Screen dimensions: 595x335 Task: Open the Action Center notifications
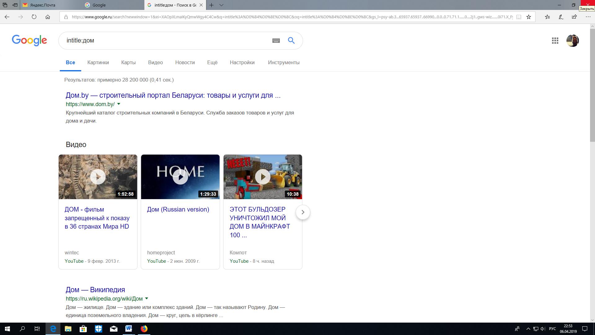585,329
